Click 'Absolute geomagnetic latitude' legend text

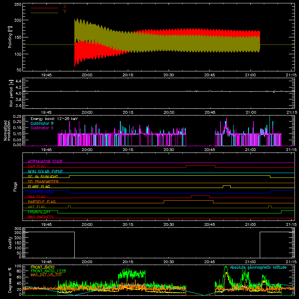(x=258, y=268)
